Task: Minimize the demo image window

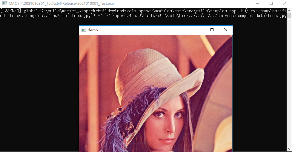Action: click(x=199, y=30)
